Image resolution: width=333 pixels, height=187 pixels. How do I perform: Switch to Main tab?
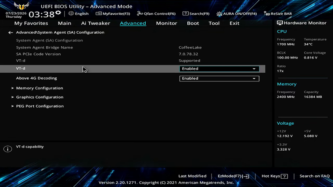(65, 23)
